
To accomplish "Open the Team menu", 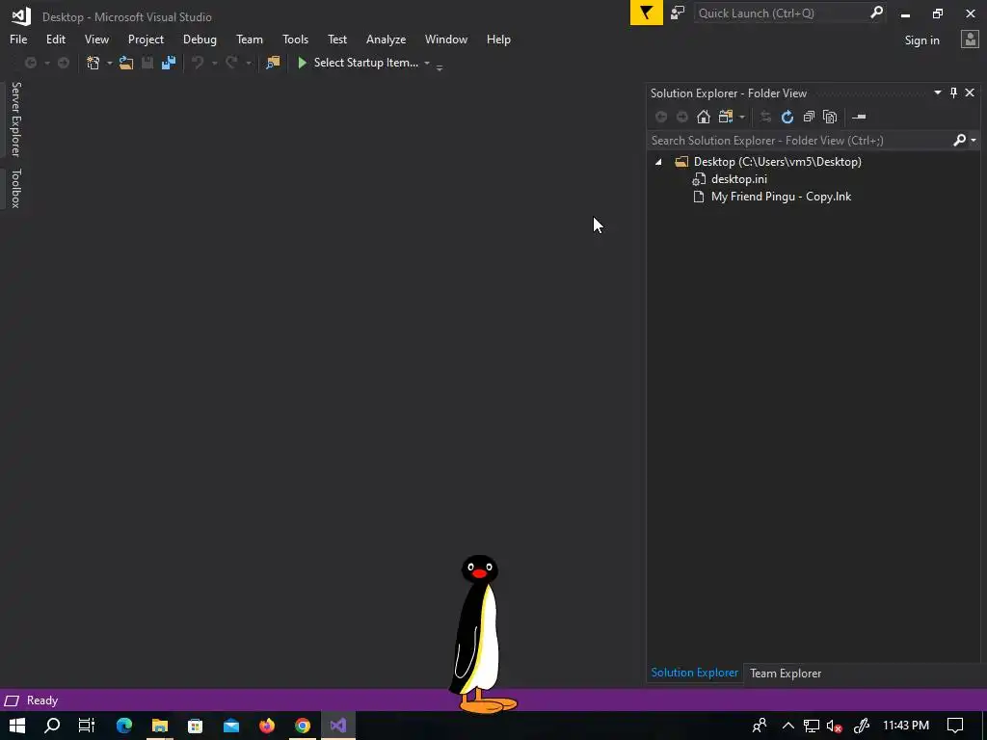I will click(x=250, y=39).
